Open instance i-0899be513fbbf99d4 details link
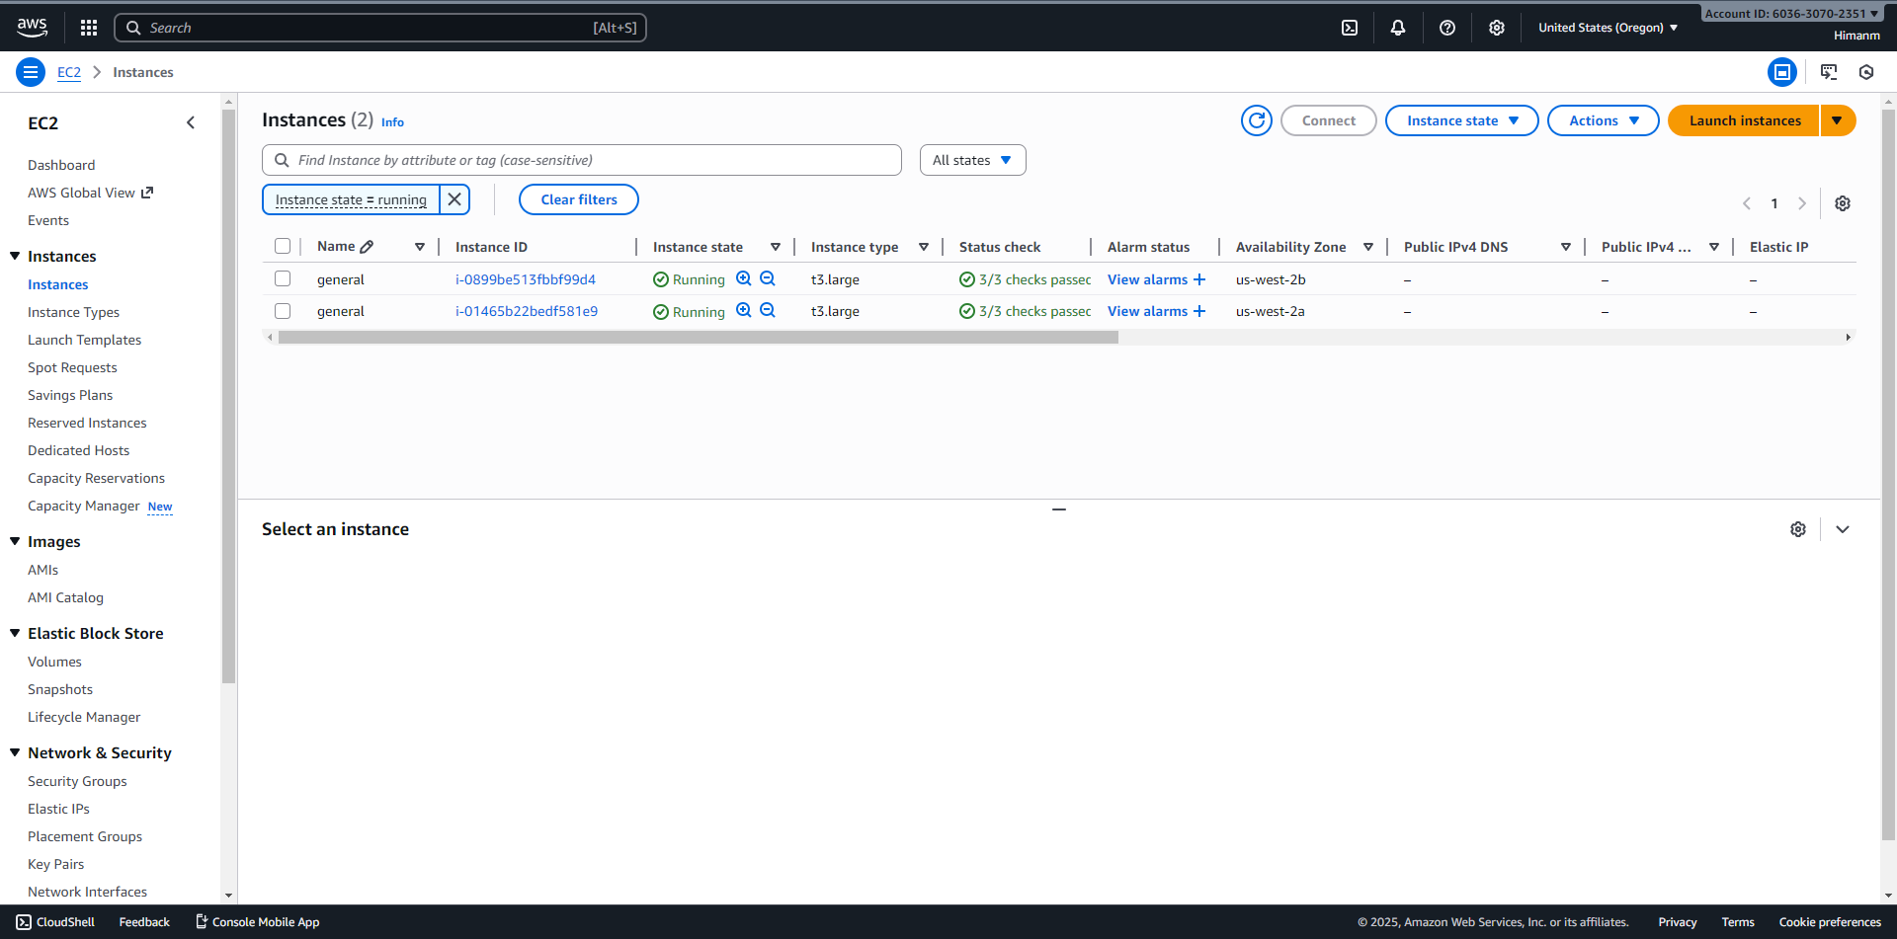 click(x=527, y=278)
